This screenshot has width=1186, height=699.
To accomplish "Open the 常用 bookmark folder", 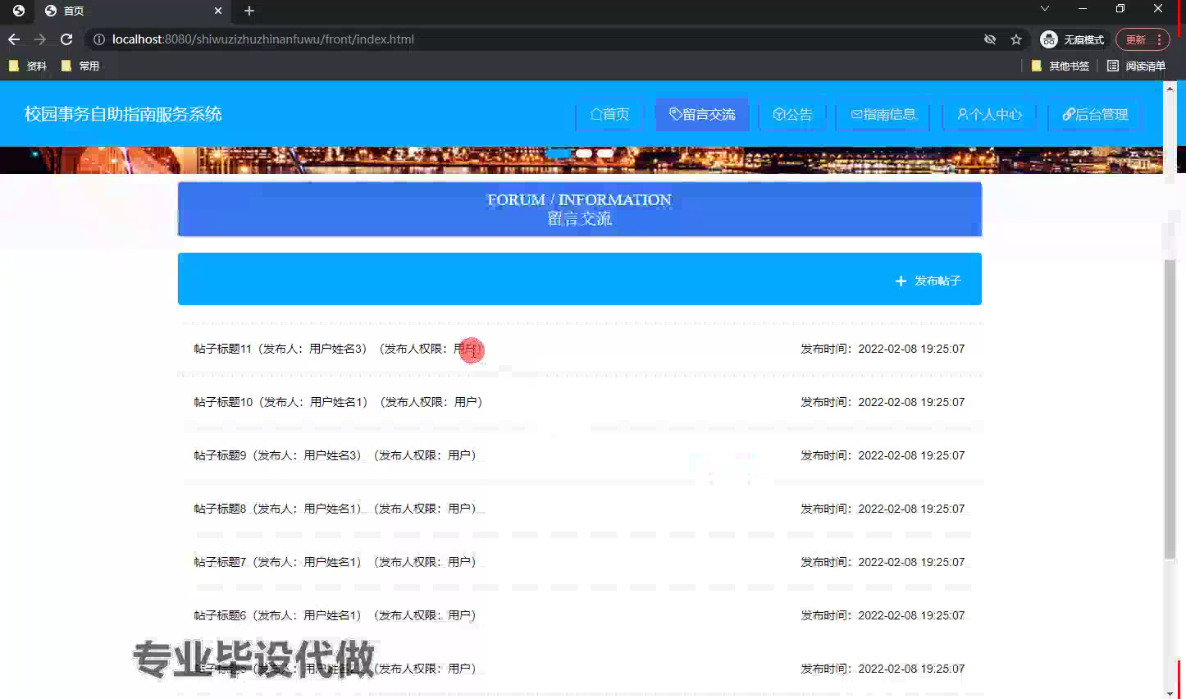I will point(80,66).
